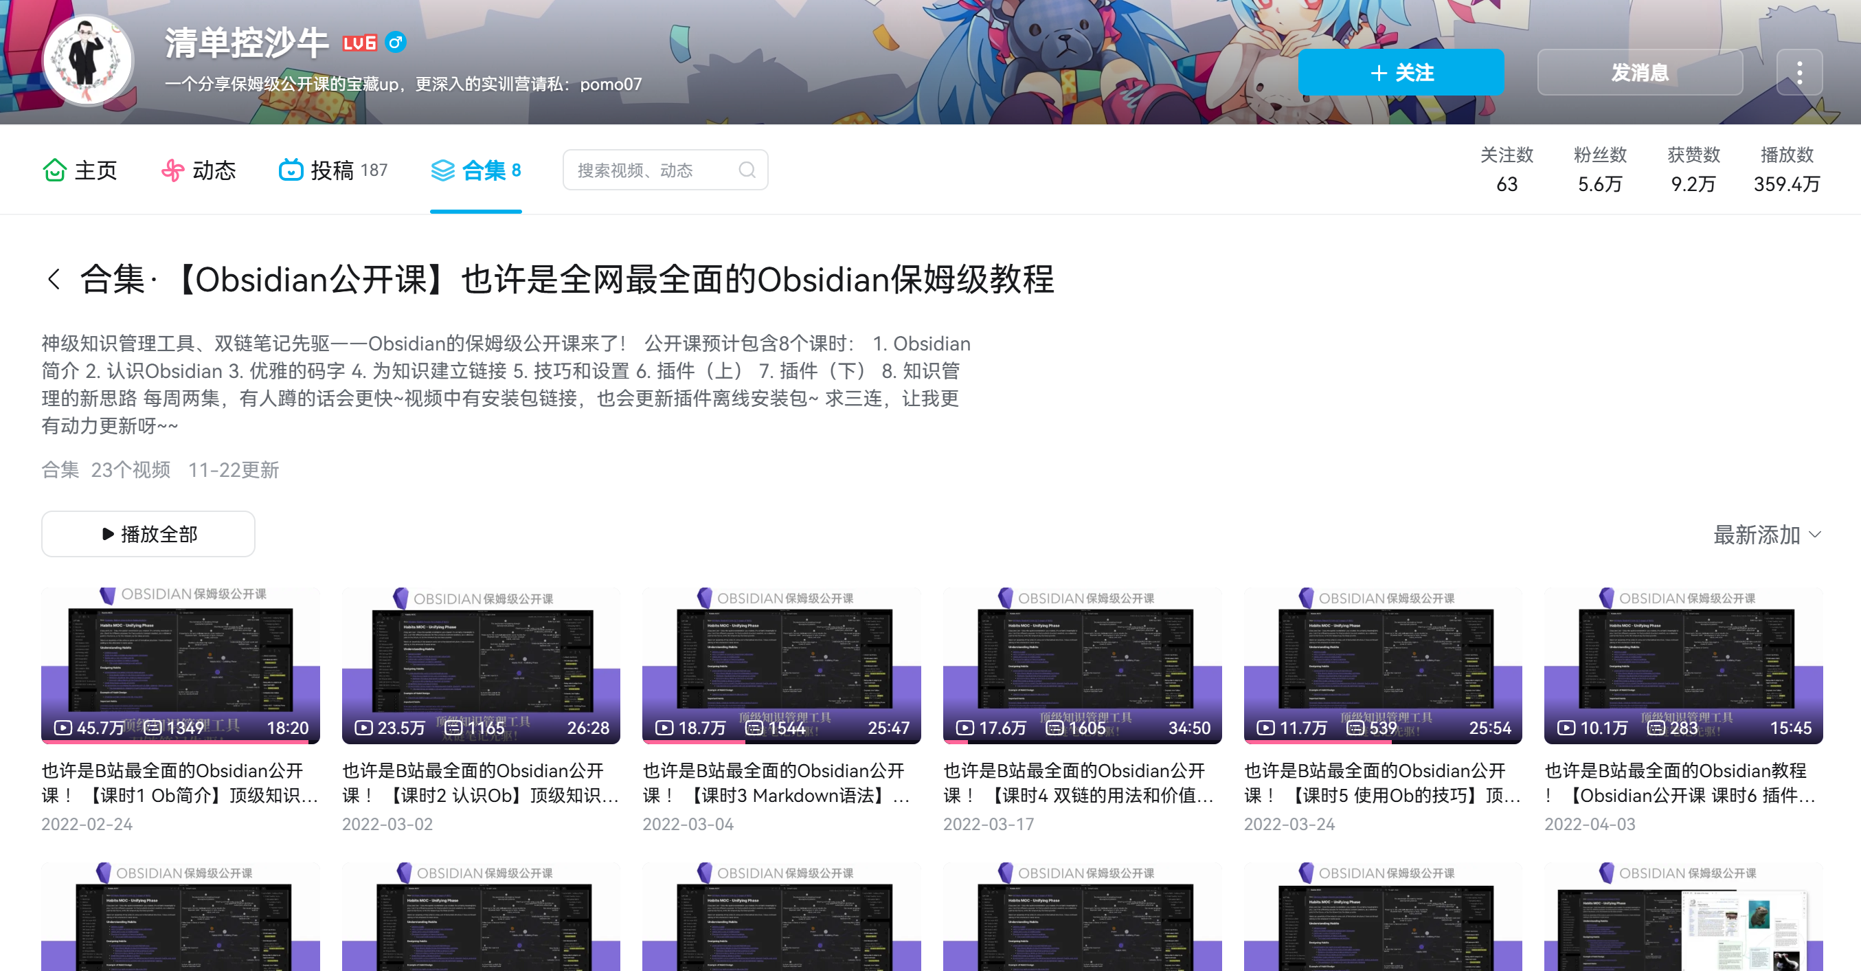Click the LV6 level badge
Screen dimensions: 1861x971
click(360, 43)
